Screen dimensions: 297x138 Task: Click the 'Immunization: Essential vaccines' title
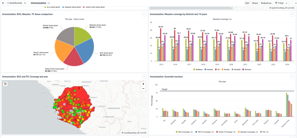click(166, 77)
